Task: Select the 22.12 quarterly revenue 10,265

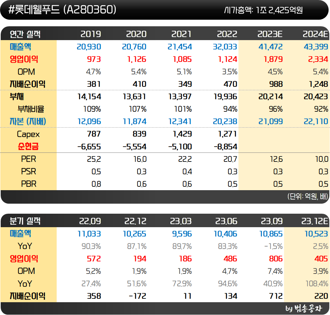Action: click(x=134, y=234)
